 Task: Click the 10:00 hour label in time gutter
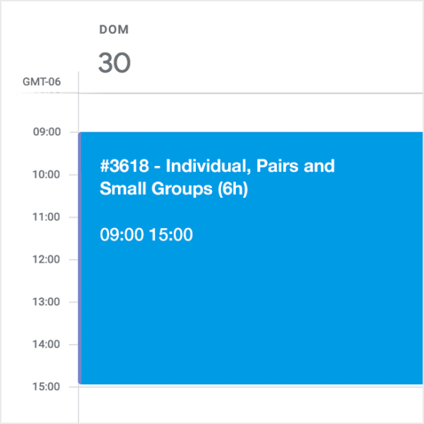pyautogui.click(x=46, y=175)
